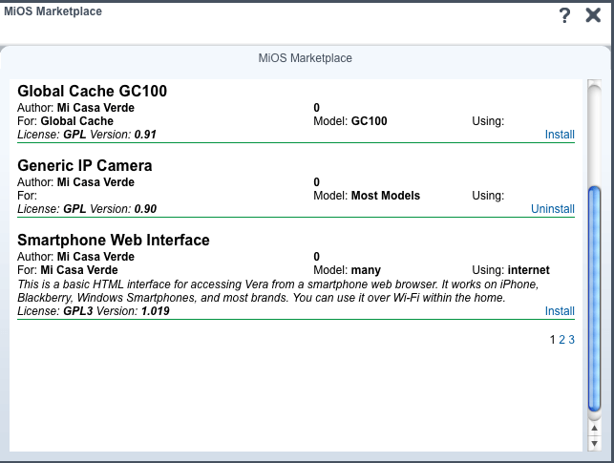Image resolution: width=614 pixels, height=463 pixels.
Task: Install the Smartphone Web Interface plugin
Action: point(560,311)
